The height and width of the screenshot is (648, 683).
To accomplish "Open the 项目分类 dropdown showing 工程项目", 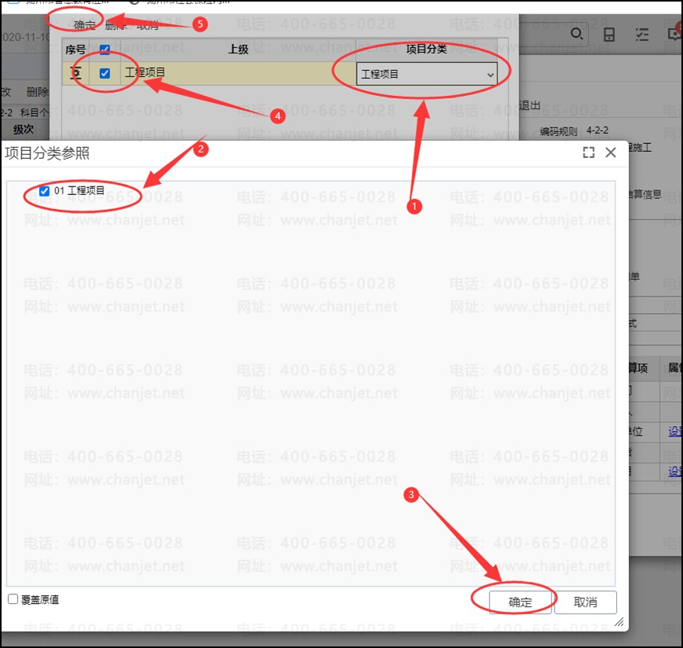I will coord(427,74).
